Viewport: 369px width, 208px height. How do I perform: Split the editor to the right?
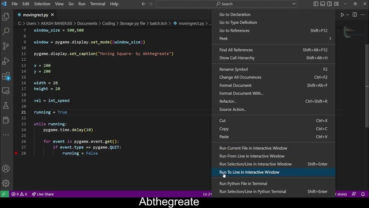(355, 15)
